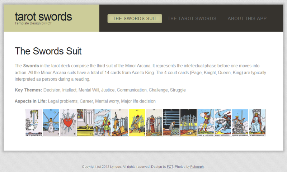Open the Five of Swords card
This screenshot has height=172, width=287.
click(x=103, y=123)
